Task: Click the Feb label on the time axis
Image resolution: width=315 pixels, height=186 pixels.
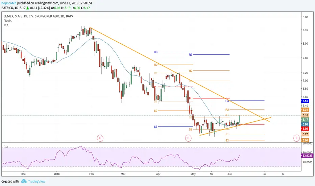Action: pos(91,174)
